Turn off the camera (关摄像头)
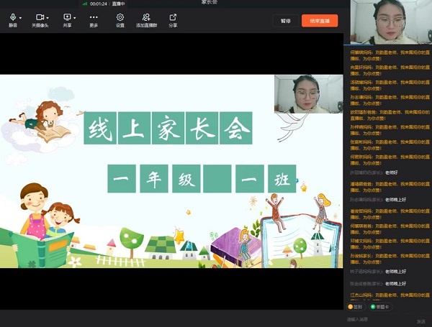This screenshot has width=432, height=327. 40,19
